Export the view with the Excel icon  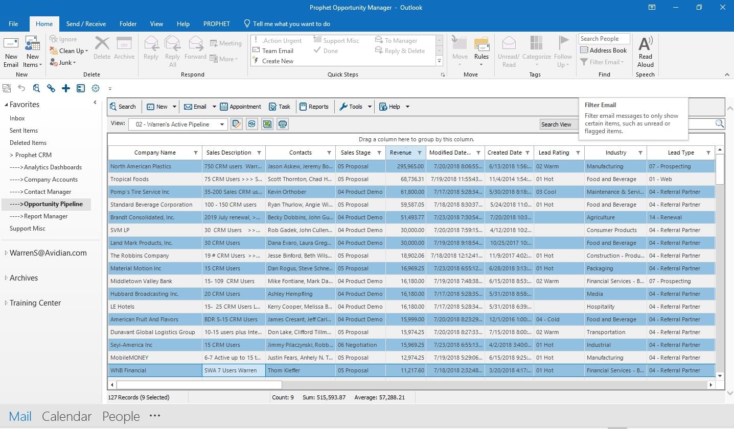tap(267, 124)
